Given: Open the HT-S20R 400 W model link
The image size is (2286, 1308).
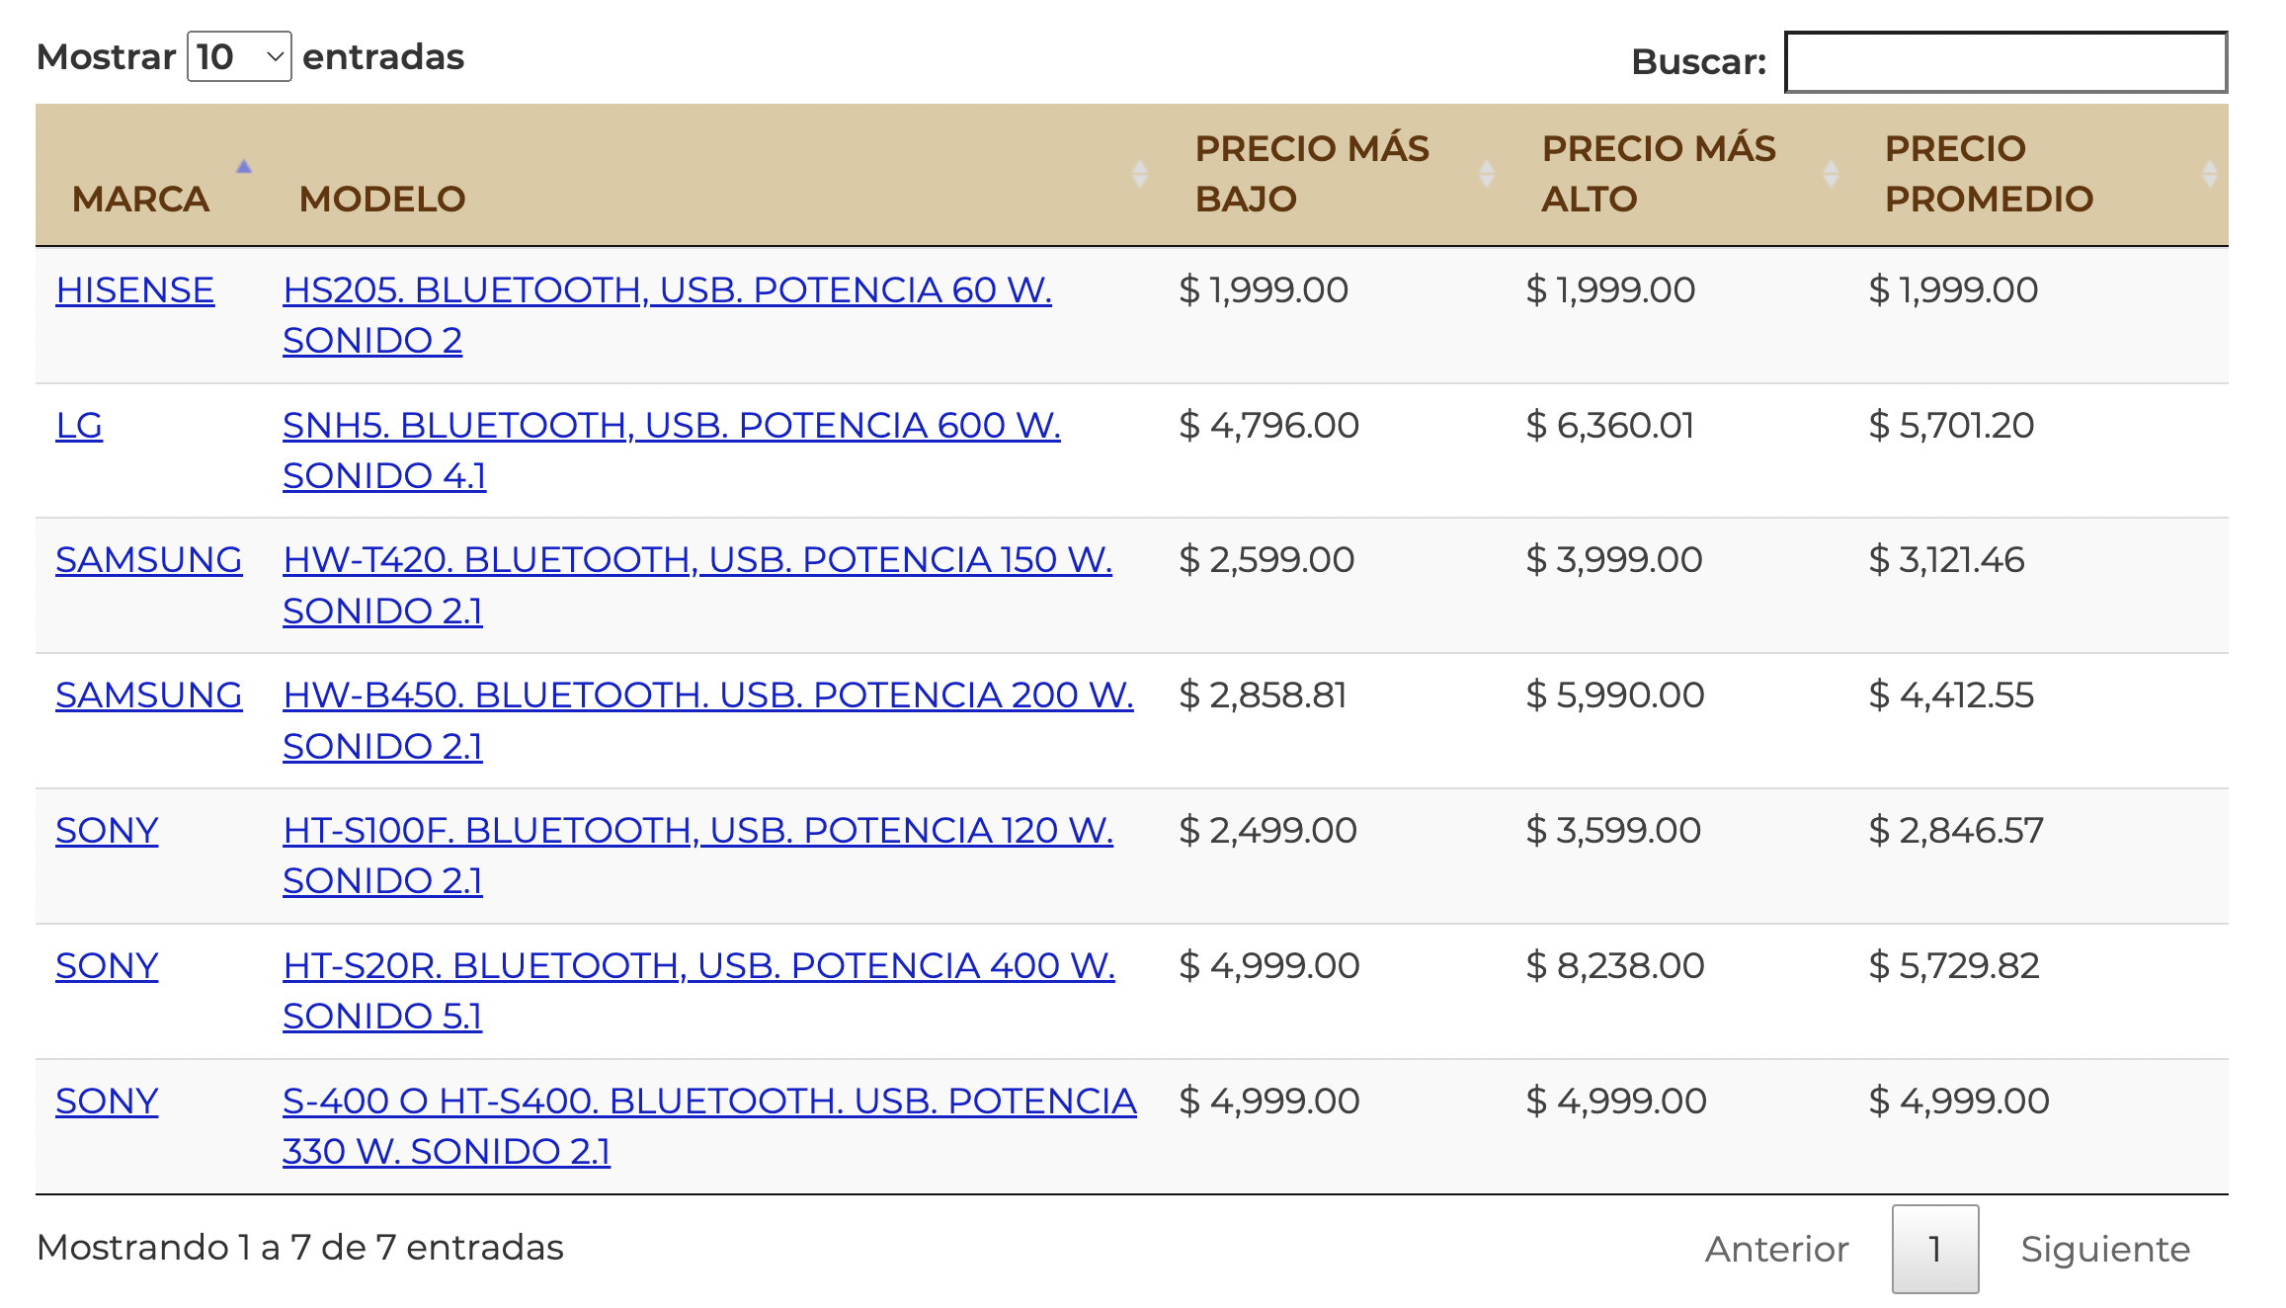Looking at the screenshot, I should [x=698, y=966].
